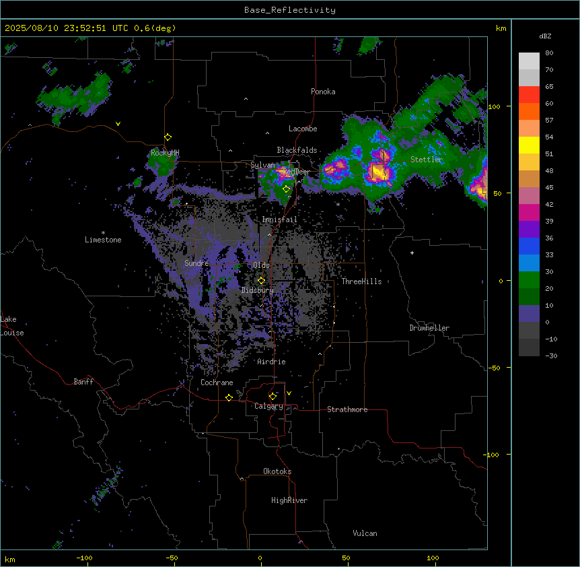This screenshot has height=567, width=580.
Task: Click the Innisfail city label
Action: coord(279,220)
